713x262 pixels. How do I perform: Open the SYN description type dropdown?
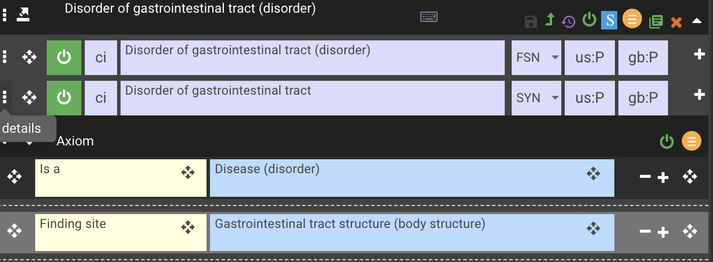click(536, 98)
